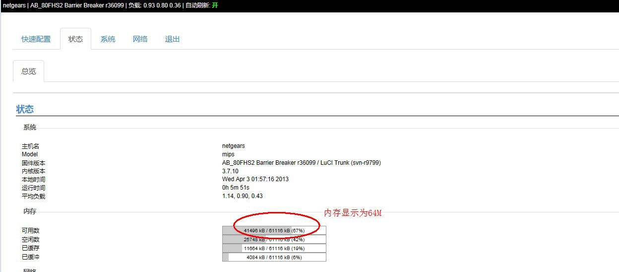Click 退出 to log out

(172, 39)
